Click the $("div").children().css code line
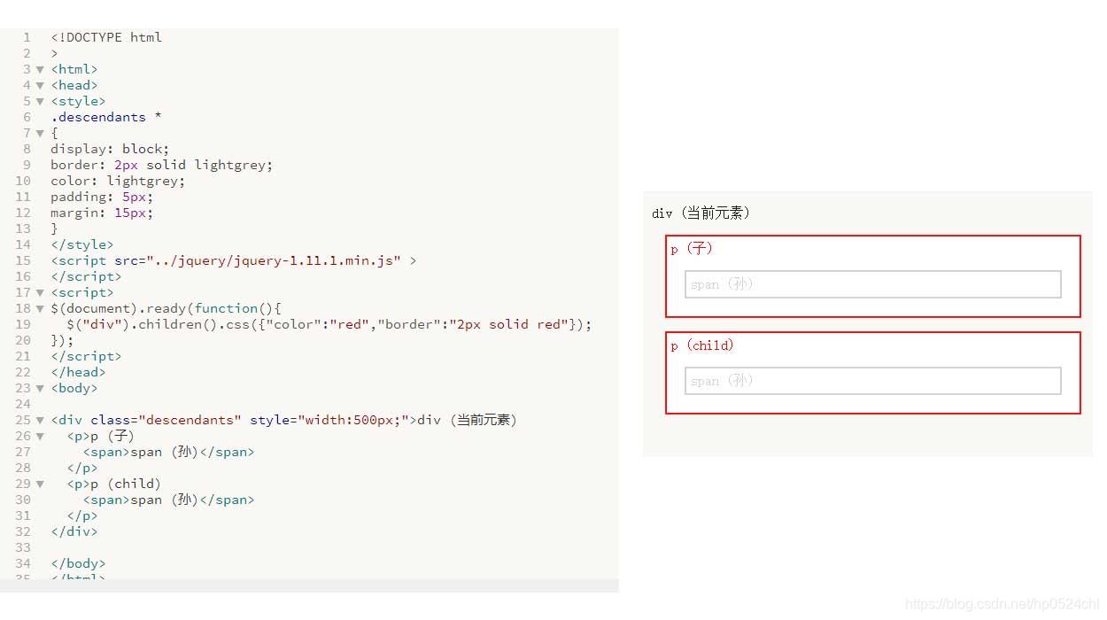This screenshot has width=1107, height=620. 329,324
